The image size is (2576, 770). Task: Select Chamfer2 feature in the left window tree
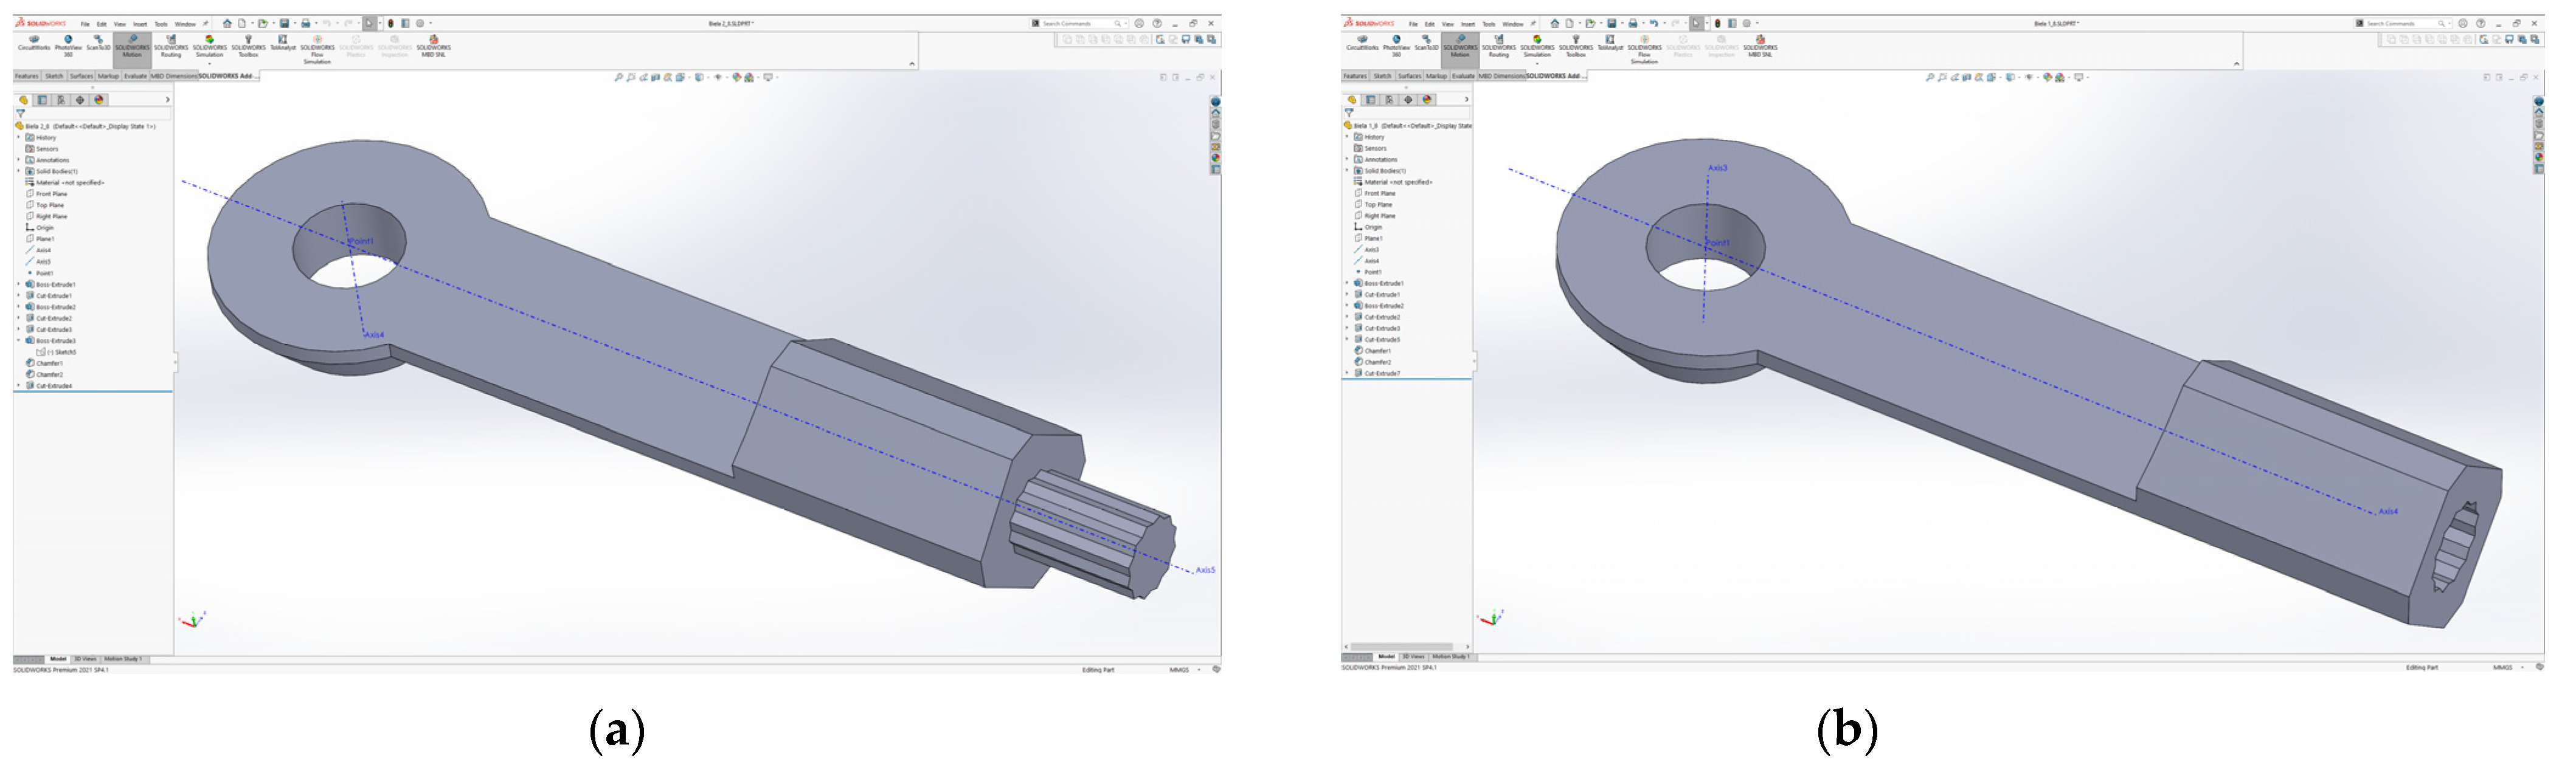coord(49,375)
